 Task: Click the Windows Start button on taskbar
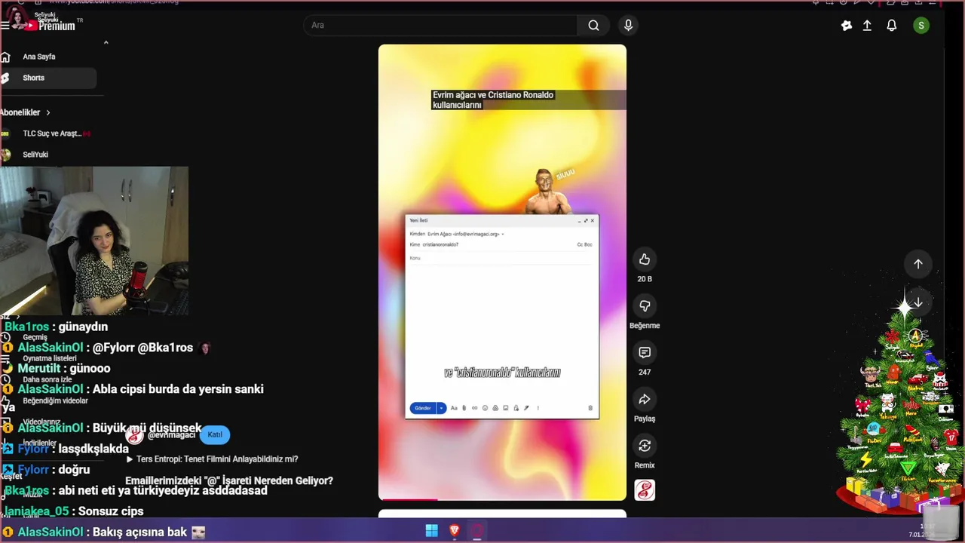click(x=431, y=530)
